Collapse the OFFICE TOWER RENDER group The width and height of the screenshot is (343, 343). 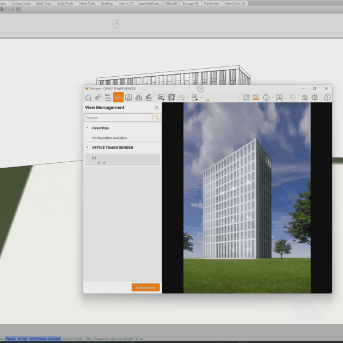[87, 148]
